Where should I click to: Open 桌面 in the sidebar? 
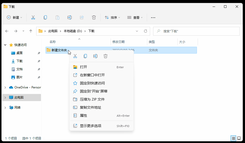[x=19, y=53]
